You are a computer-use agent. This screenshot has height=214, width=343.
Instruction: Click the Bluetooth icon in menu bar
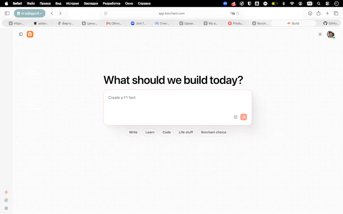(283, 3)
